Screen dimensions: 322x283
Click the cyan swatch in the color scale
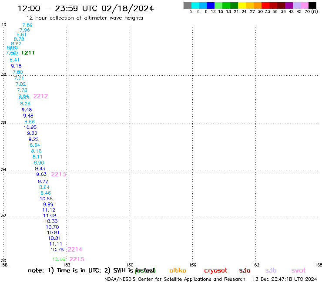[x=195, y=5]
